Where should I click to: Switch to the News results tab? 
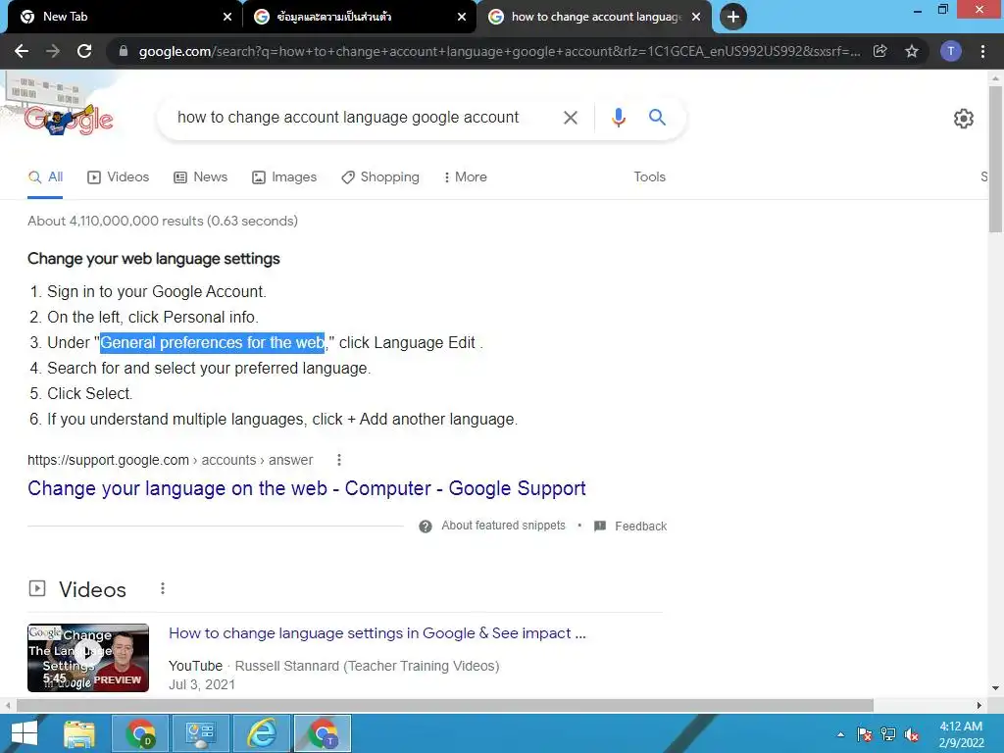[200, 176]
